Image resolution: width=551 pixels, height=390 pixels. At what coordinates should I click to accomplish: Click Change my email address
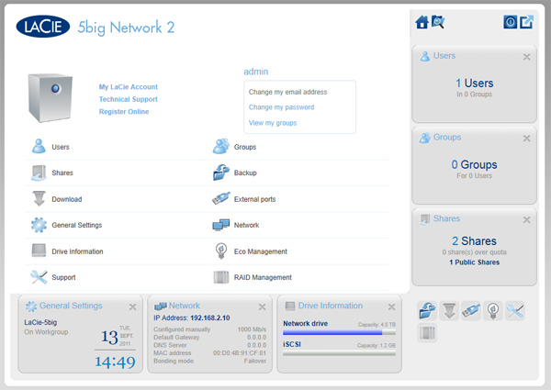point(287,92)
